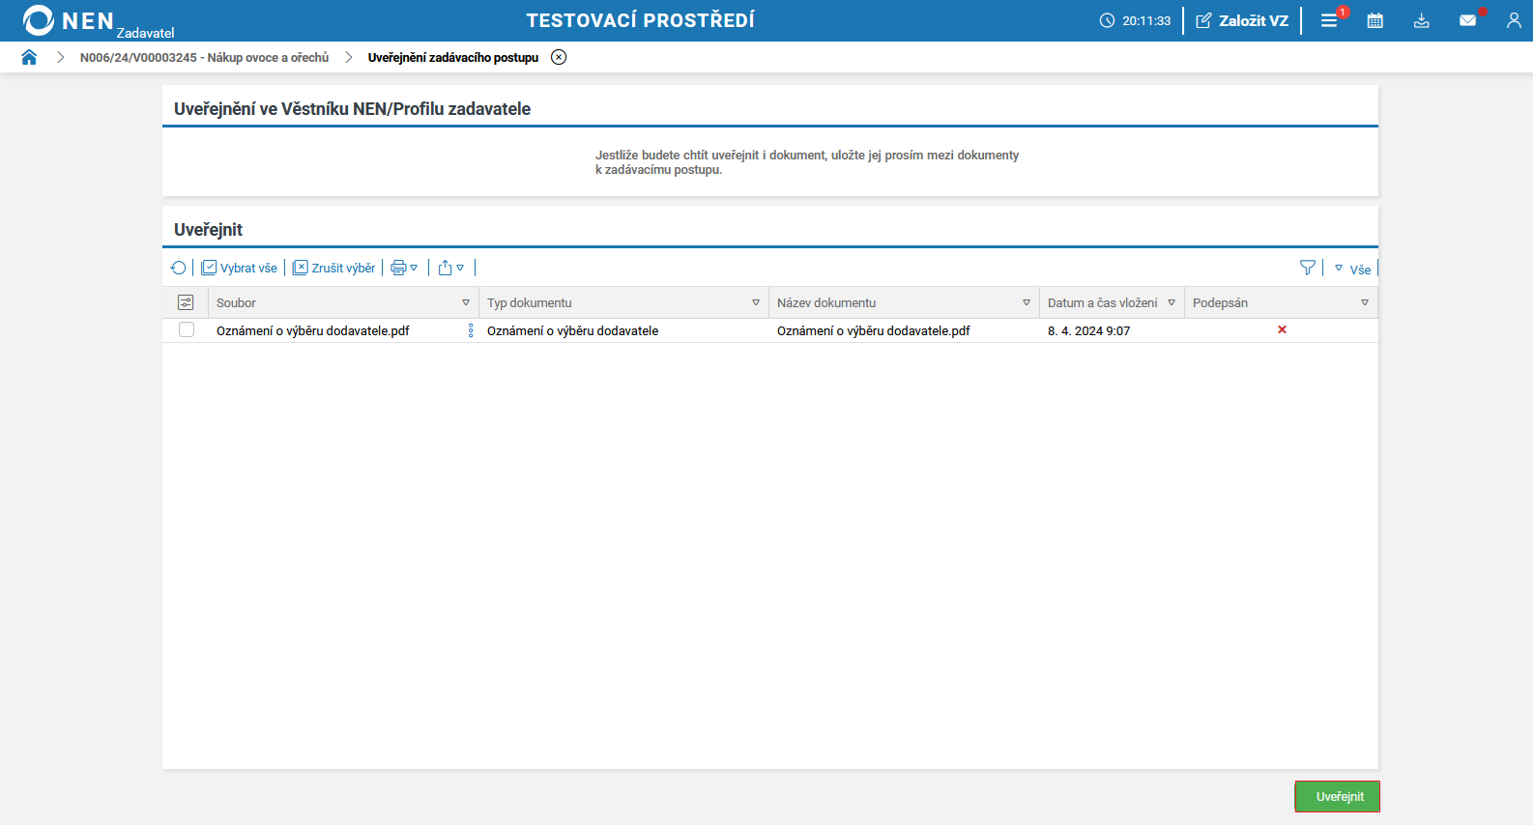
Task: Close the Uveřejnění zadávacího postupu breadcrumb
Action: (559, 57)
